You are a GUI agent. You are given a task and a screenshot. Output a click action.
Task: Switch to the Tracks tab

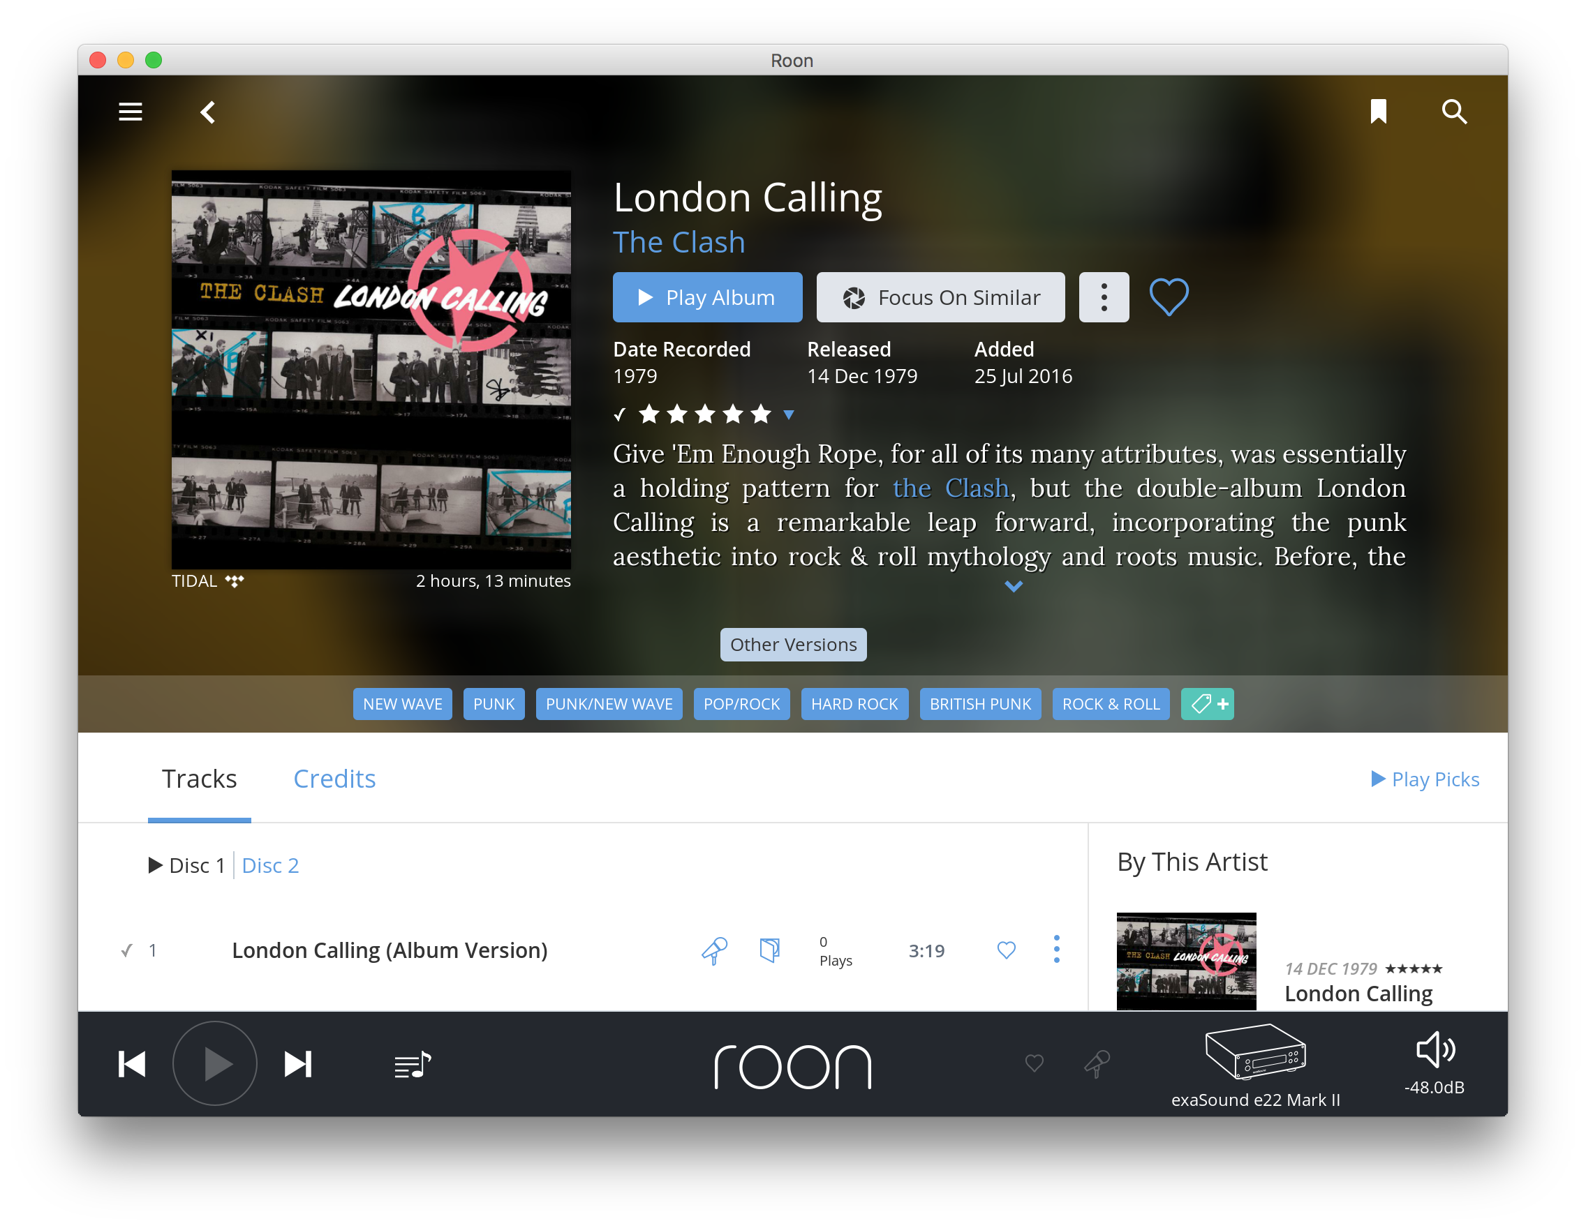pyautogui.click(x=199, y=779)
